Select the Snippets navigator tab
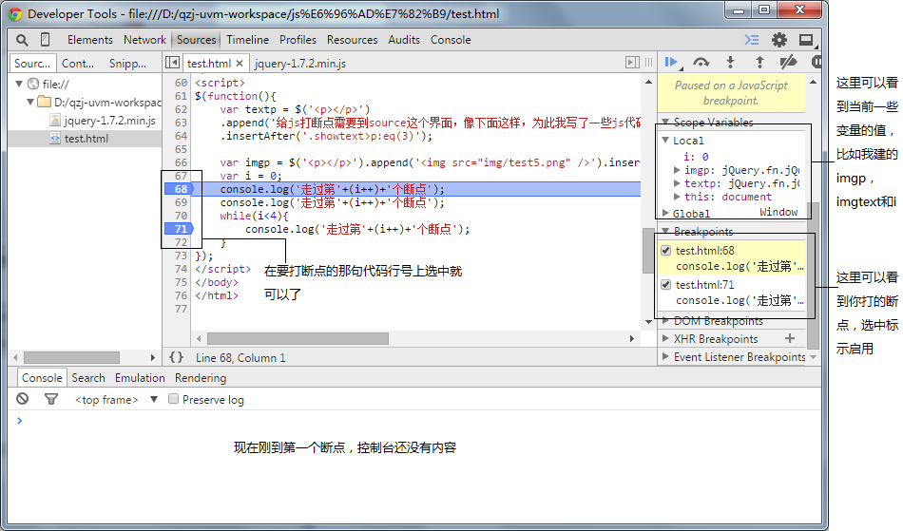The image size is (903, 531). pyautogui.click(x=128, y=64)
